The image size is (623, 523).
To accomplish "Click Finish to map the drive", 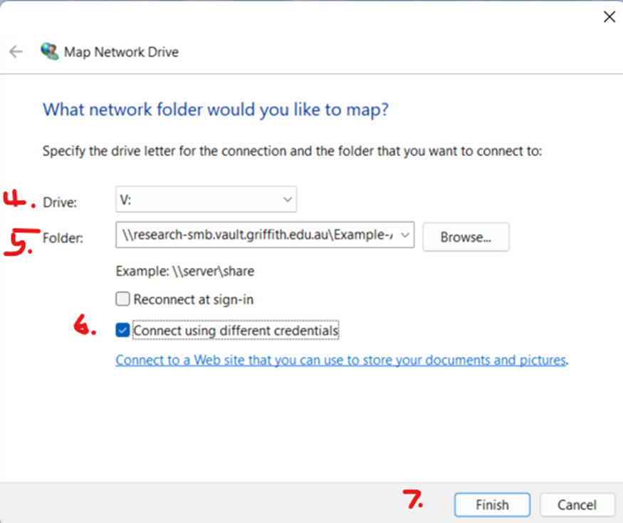I will (491, 504).
